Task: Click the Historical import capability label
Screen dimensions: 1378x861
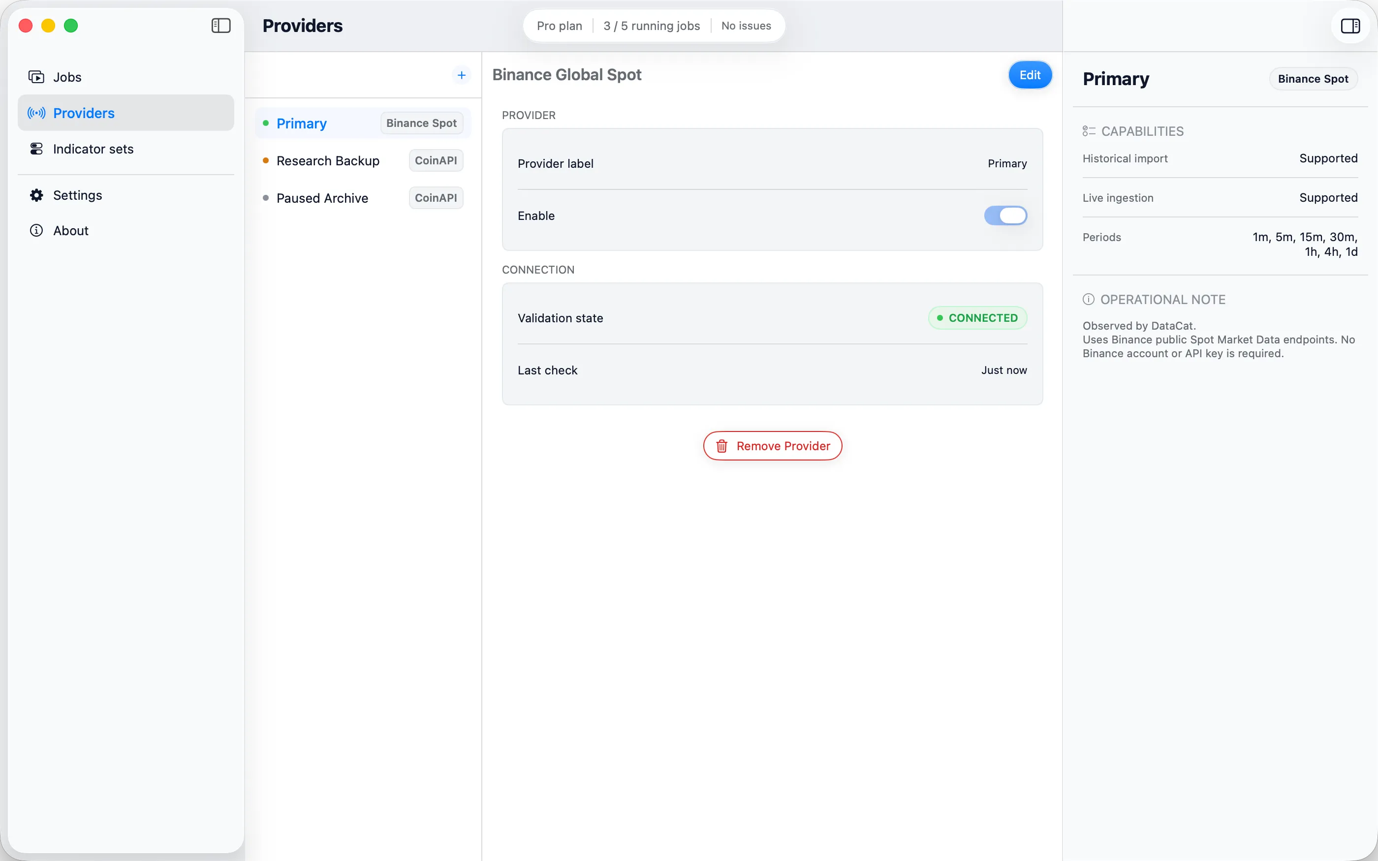Action: point(1125,158)
